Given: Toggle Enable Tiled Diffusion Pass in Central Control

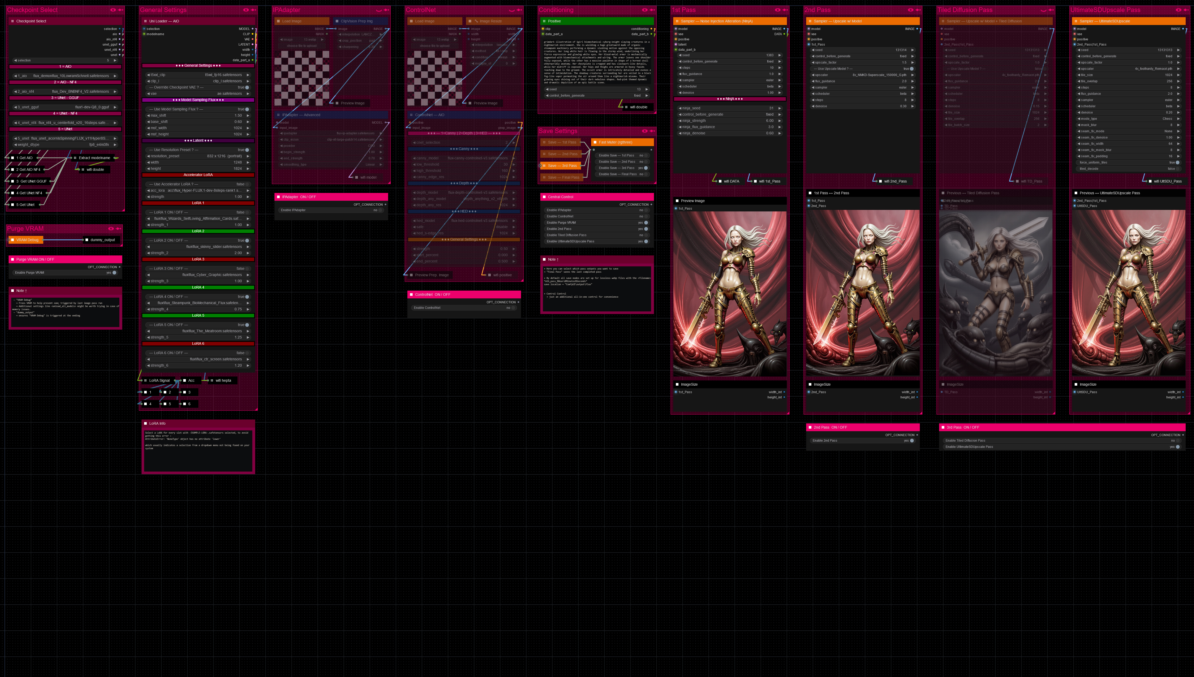Looking at the screenshot, I should (x=645, y=235).
